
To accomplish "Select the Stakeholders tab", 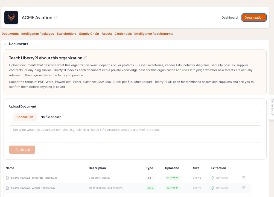I will point(66,34).
